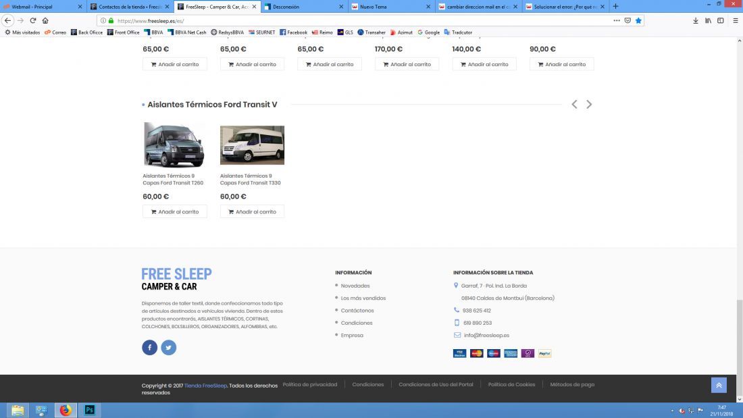This screenshot has height=418, width=743.
Task: Add the 90,00 € product to cart
Action: coord(561,64)
